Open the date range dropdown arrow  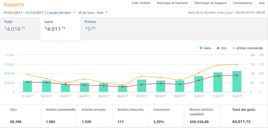tap(74, 13)
